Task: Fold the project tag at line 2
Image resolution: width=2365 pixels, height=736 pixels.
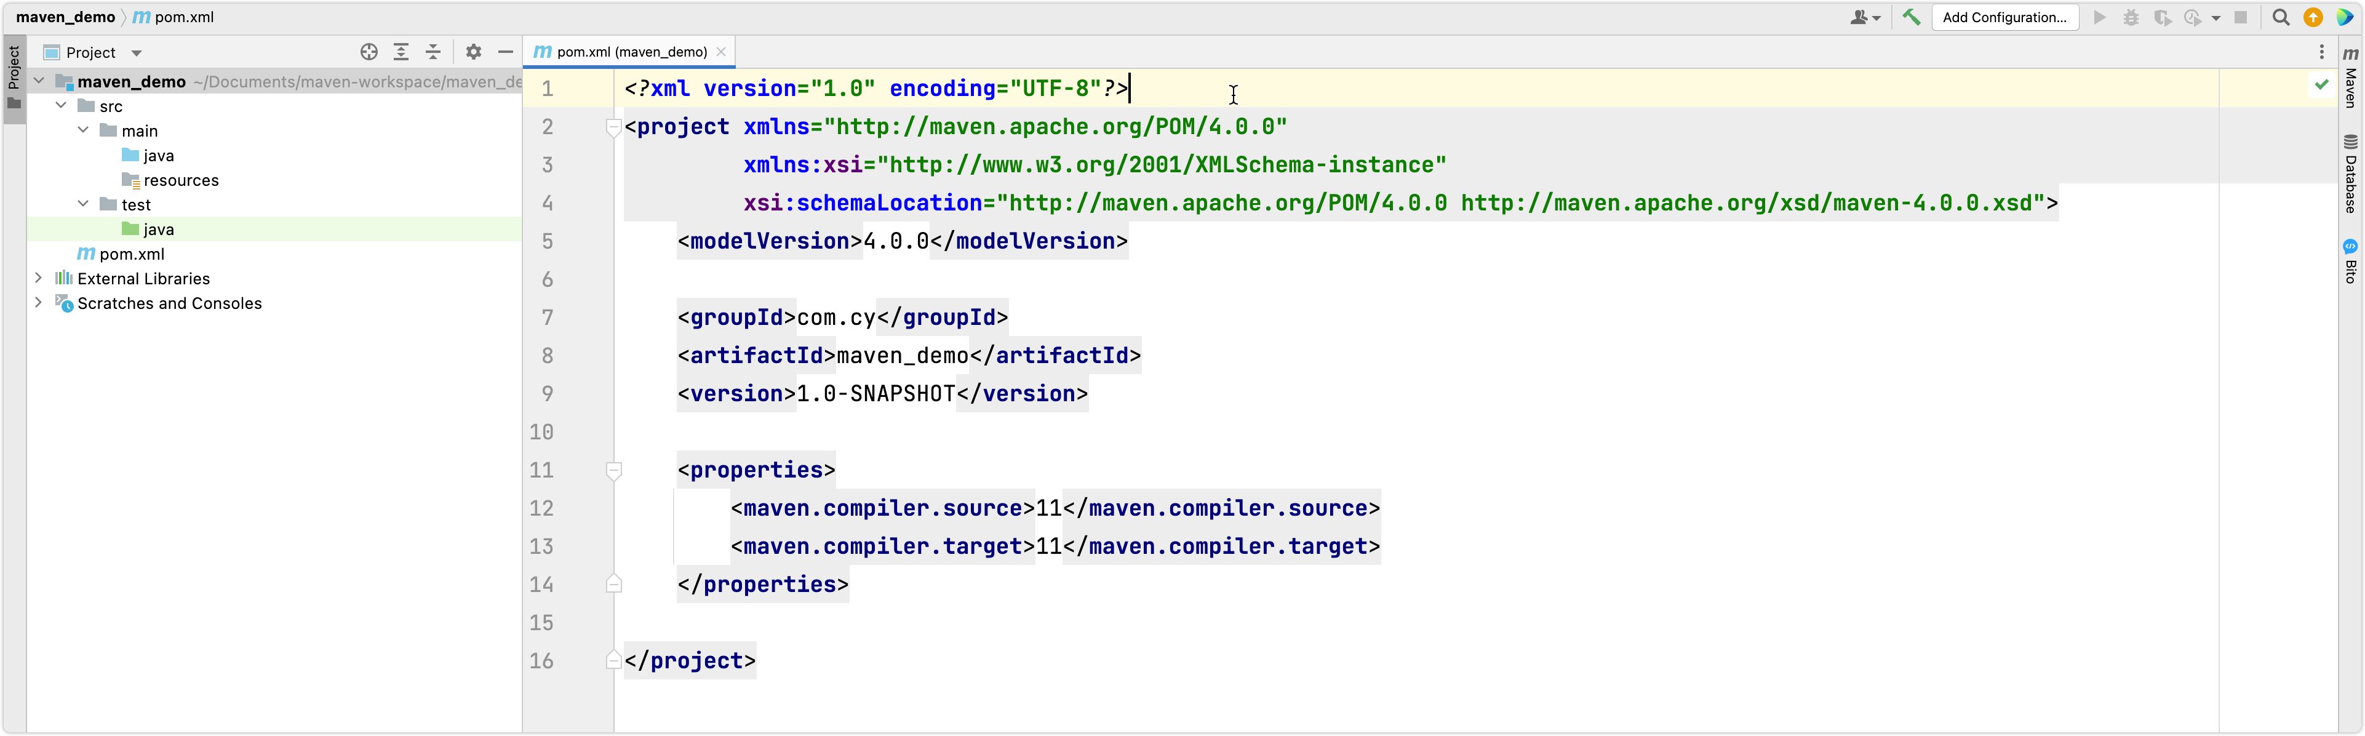Action: click(x=614, y=128)
